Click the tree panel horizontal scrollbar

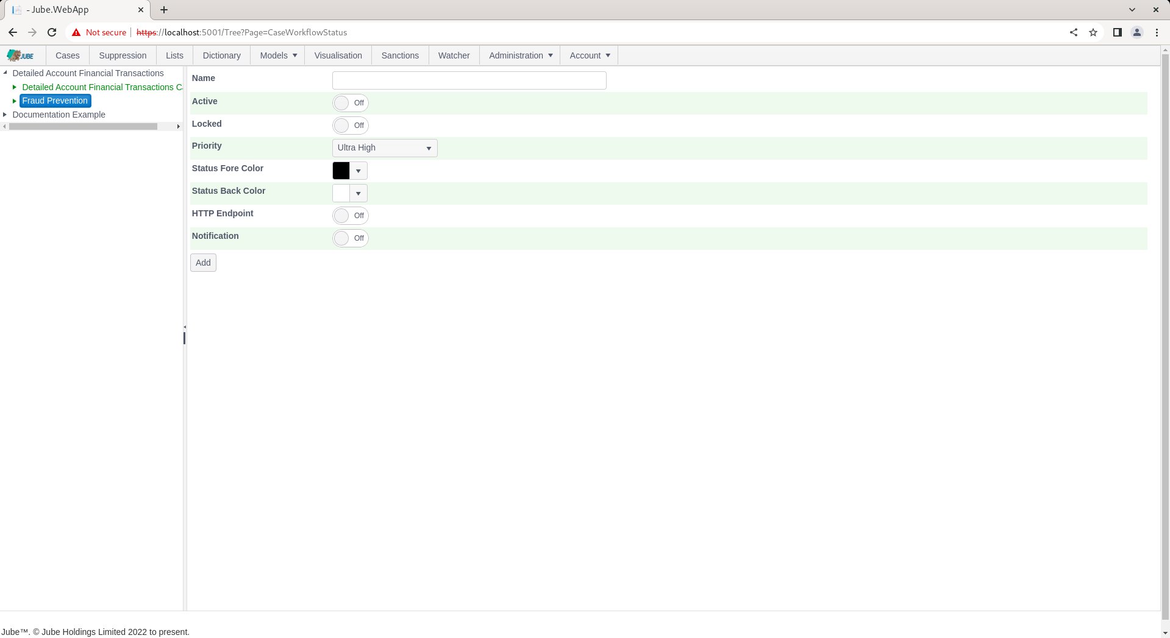[84, 127]
